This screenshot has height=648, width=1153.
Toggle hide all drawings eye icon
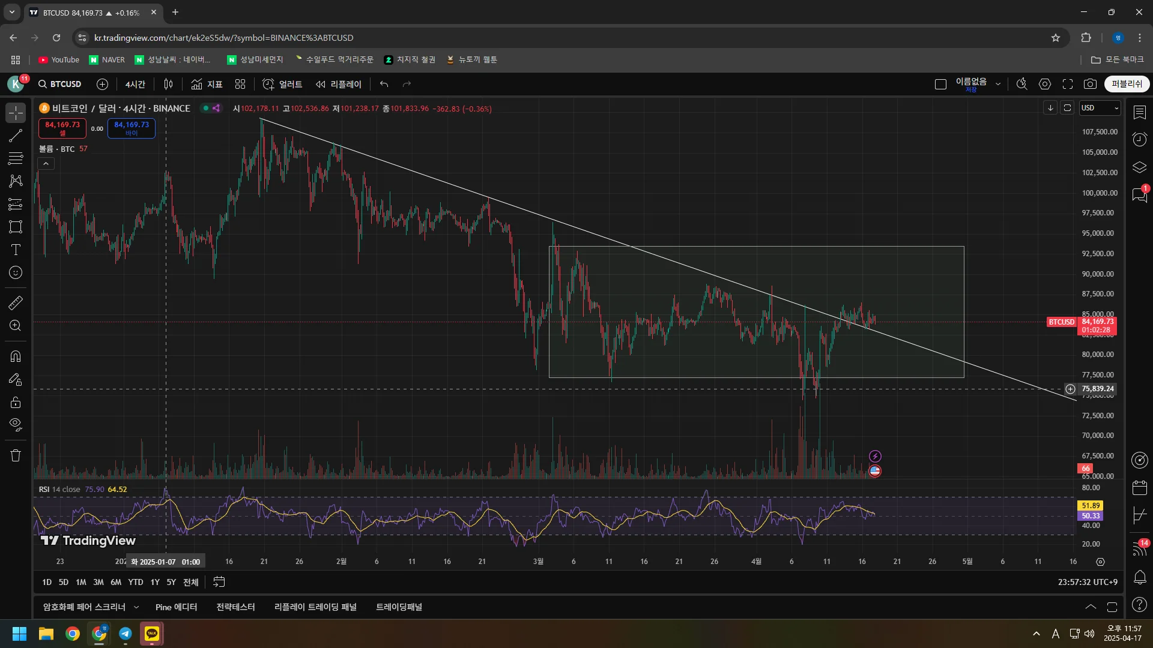click(16, 425)
